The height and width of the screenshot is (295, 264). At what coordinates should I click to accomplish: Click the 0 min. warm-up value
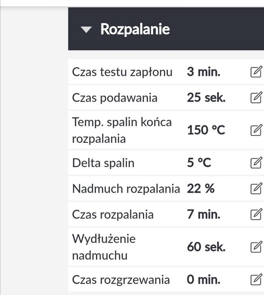(x=203, y=280)
